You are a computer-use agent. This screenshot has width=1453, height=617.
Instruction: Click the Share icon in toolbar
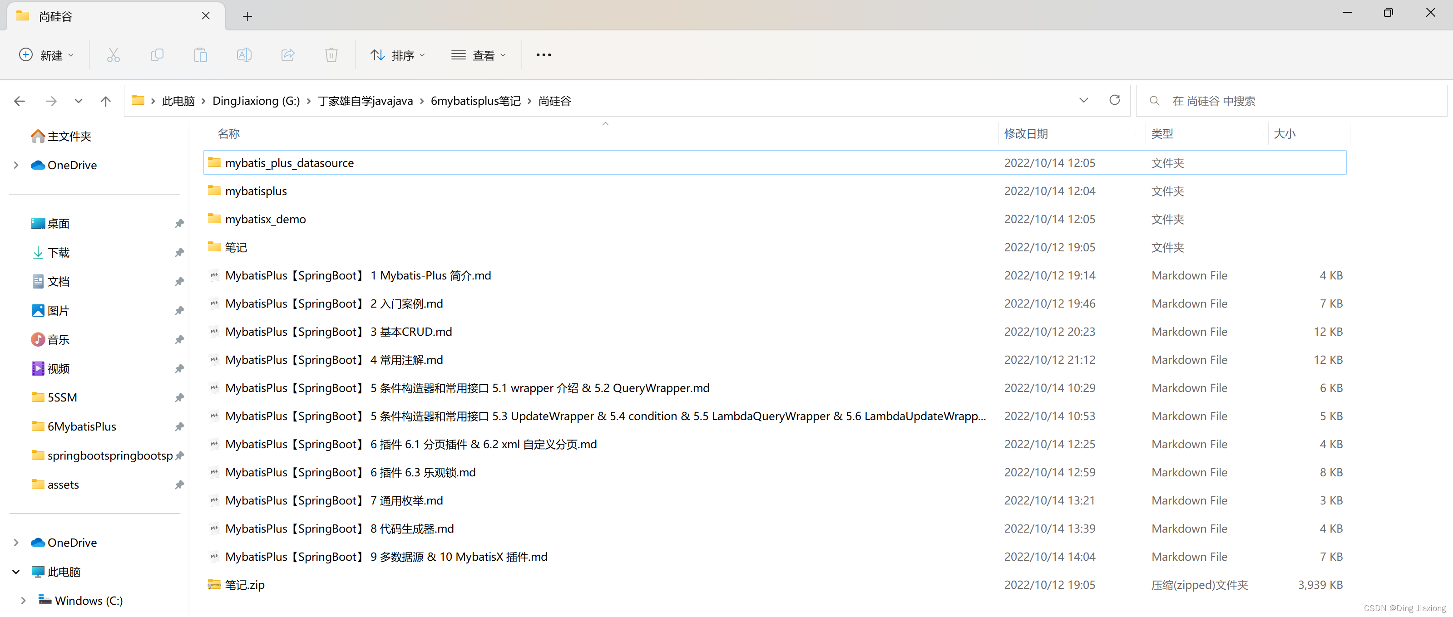tap(288, 54)
